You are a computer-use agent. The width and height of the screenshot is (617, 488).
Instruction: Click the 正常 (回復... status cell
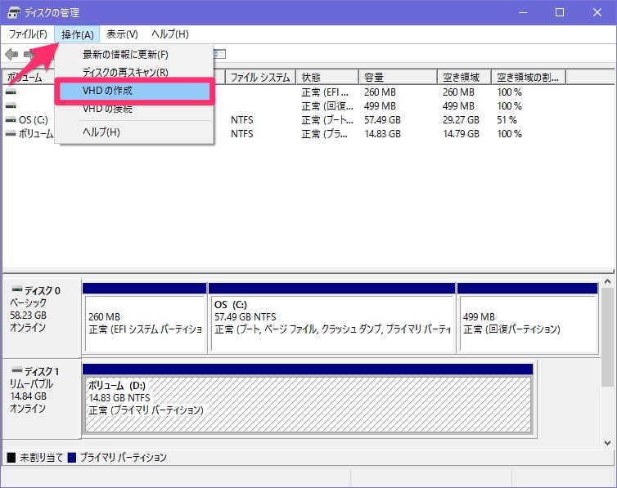[x=327, y=106]
